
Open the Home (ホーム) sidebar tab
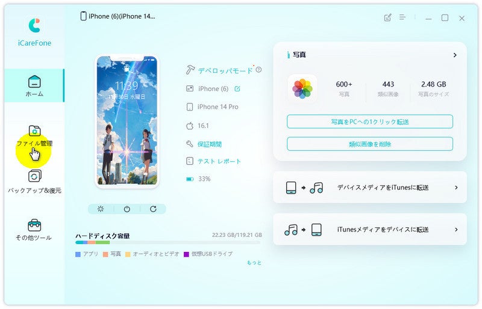pos(34,85)
